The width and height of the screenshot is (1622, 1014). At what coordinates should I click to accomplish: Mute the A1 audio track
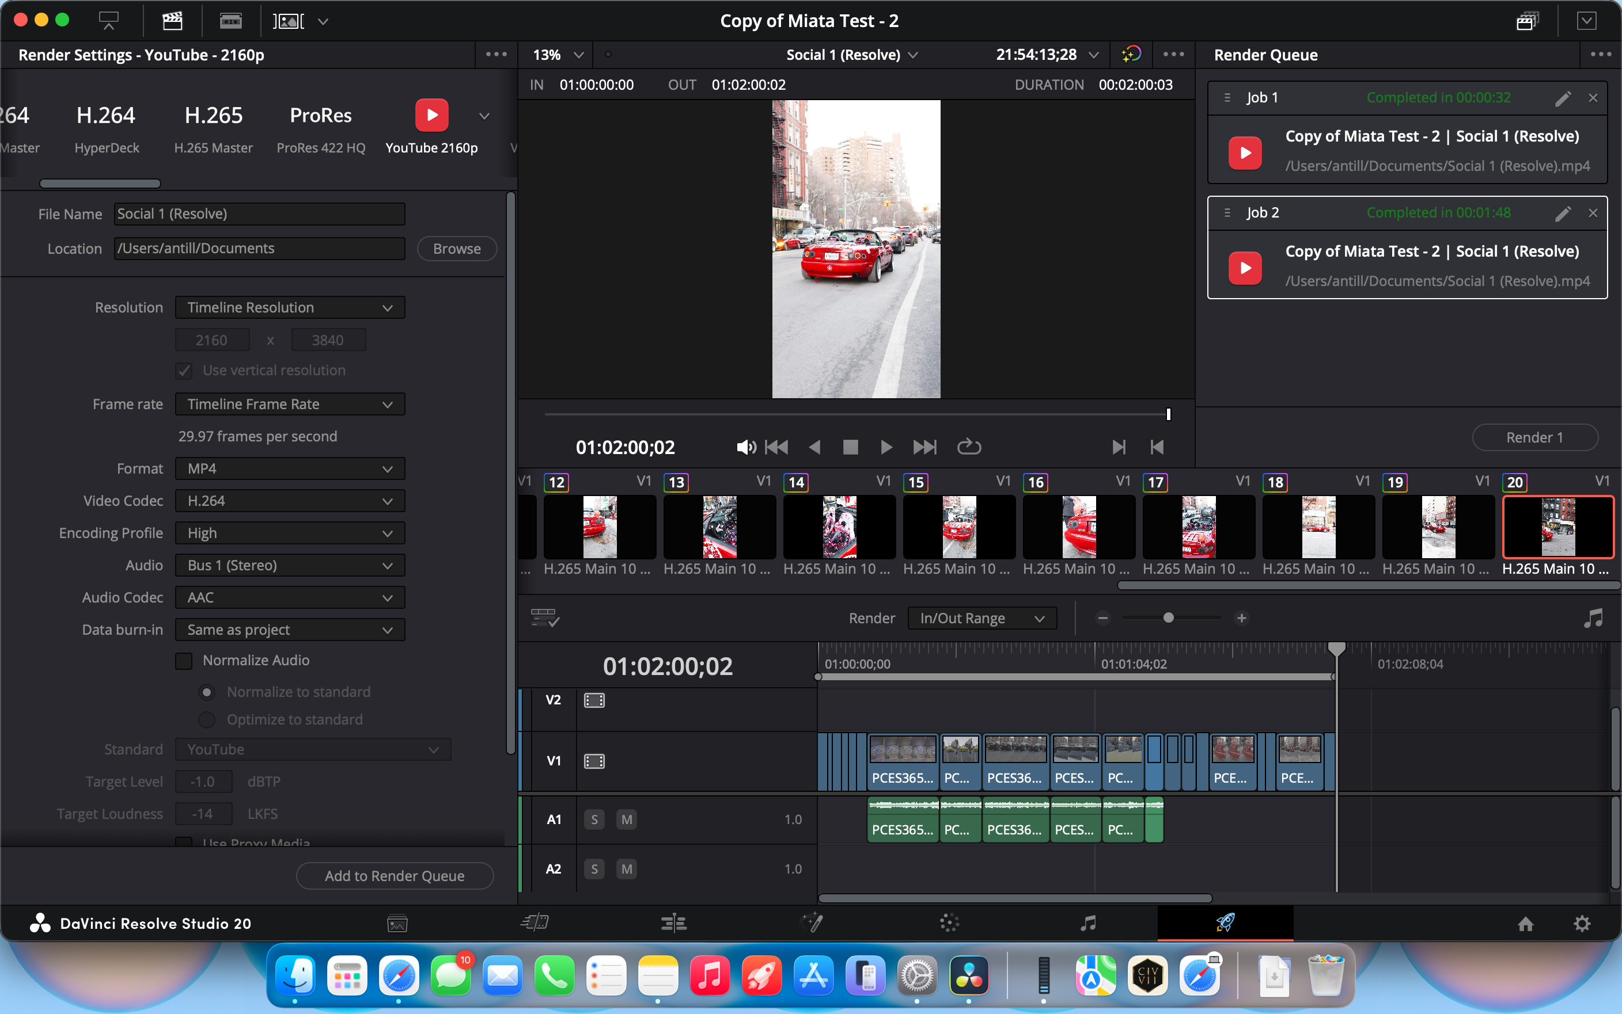(x=626, y=819)
